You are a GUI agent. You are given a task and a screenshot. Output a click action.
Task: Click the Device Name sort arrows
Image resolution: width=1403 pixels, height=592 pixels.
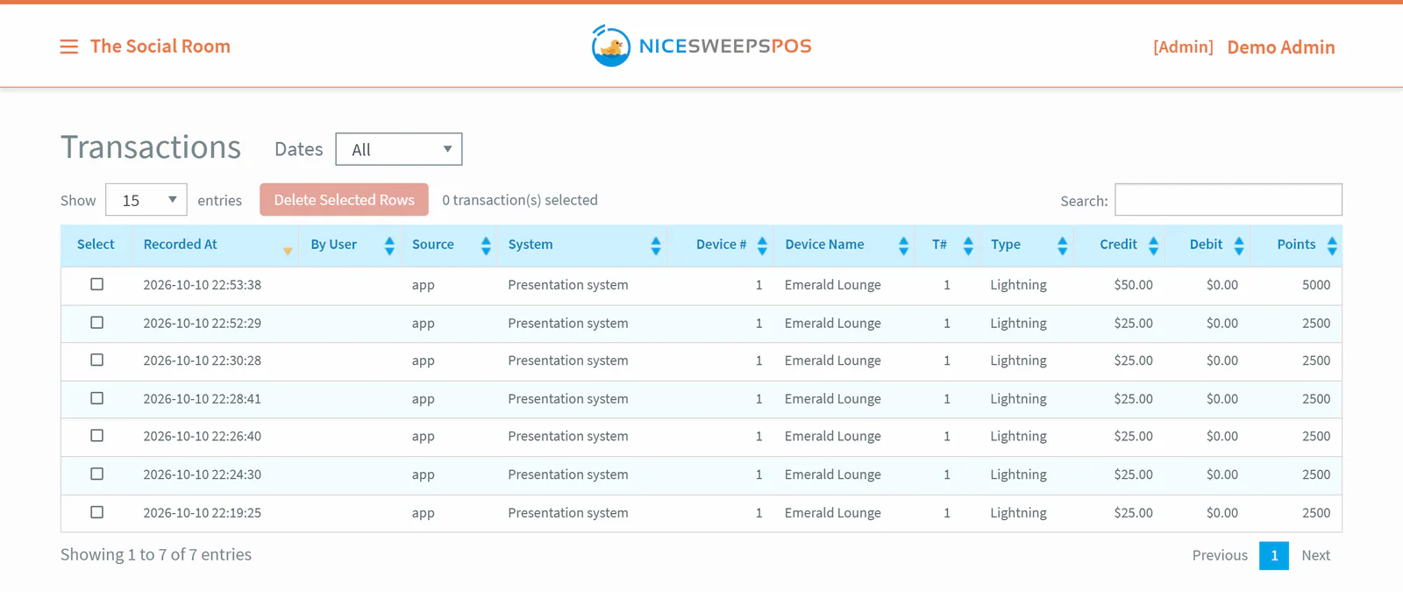[x=903, y=246]
